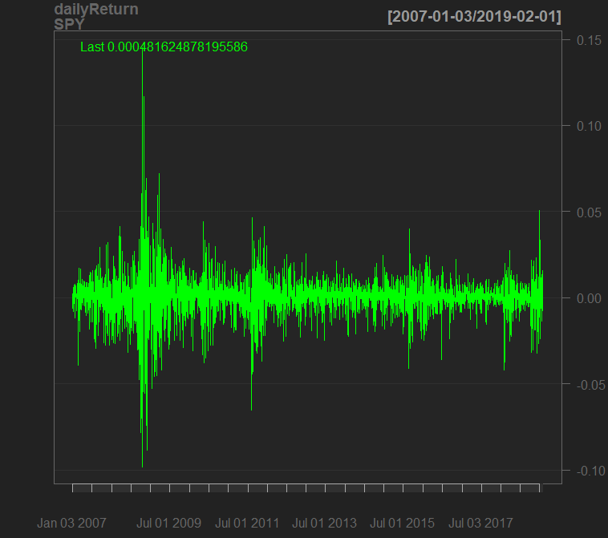Click the SPY ticker label
Viewport: 608px width, 538px height.
[x=69, y=24]
